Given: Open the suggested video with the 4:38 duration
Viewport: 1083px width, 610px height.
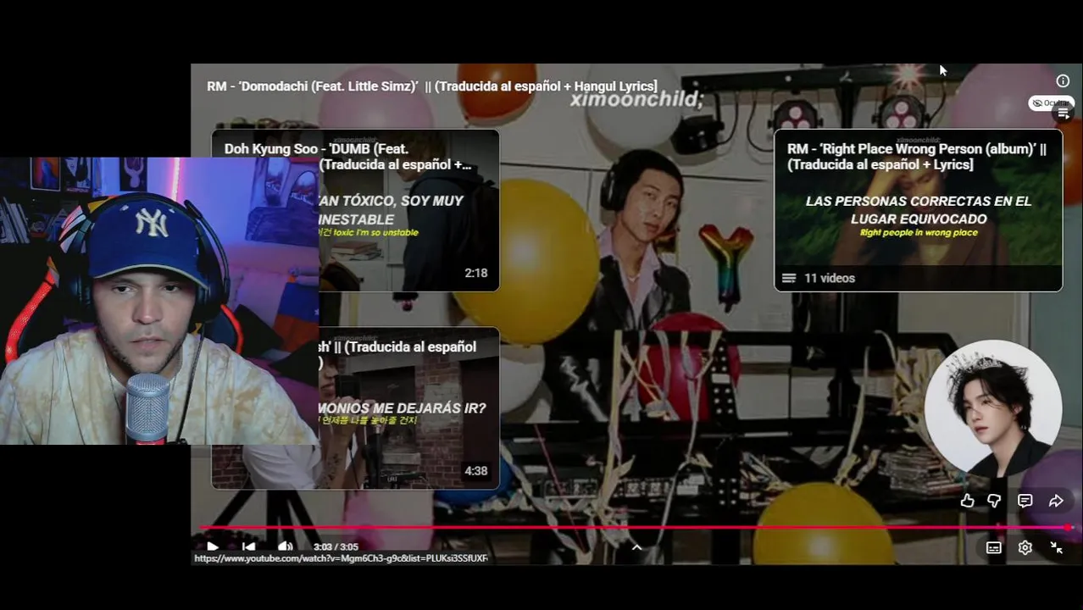Looking at the screenshot, I should [409, 408].
